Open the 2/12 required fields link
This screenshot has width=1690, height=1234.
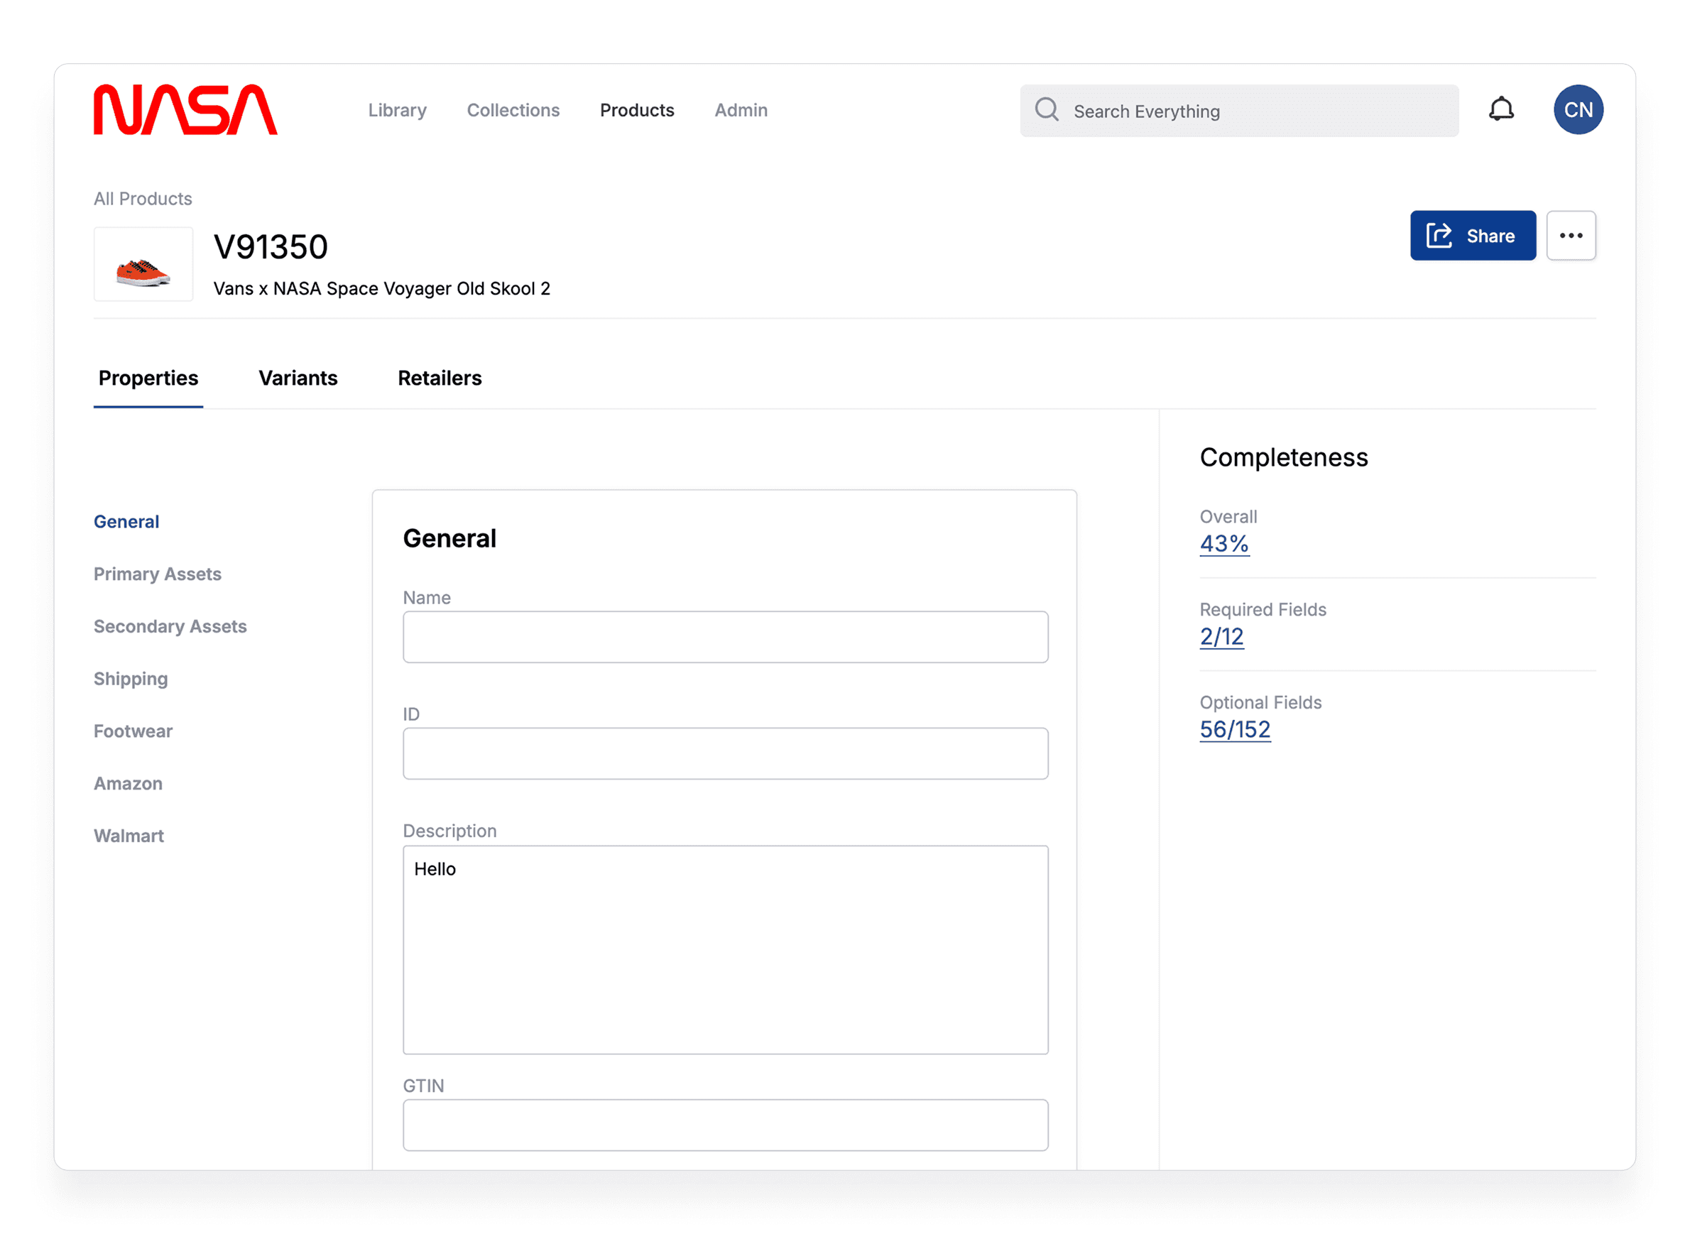[x=1221, y=636]
